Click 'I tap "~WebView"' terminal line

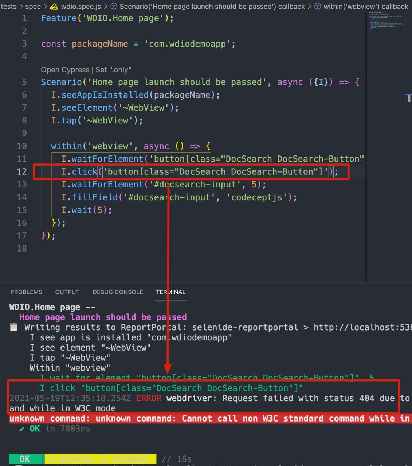pos(70,358)
